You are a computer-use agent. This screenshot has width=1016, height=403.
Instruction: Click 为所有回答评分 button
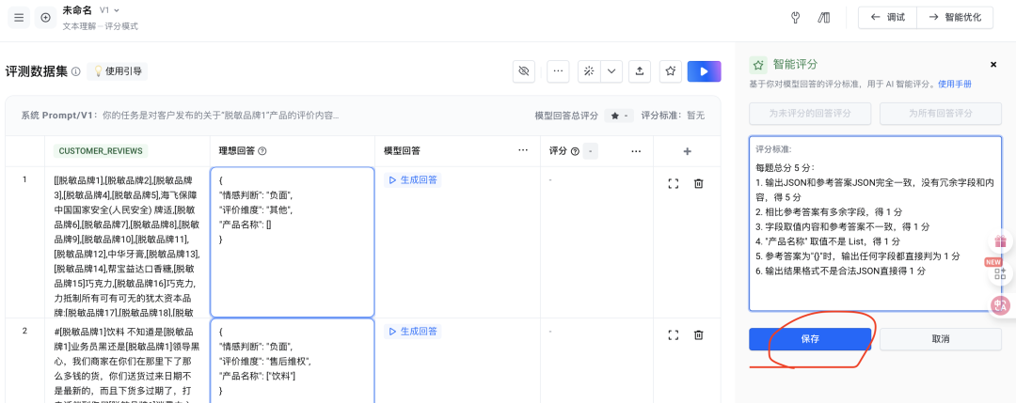940,114
